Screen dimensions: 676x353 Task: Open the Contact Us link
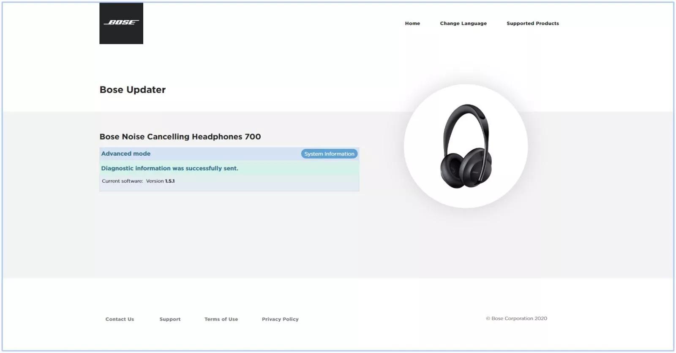(x=120, y=319)
